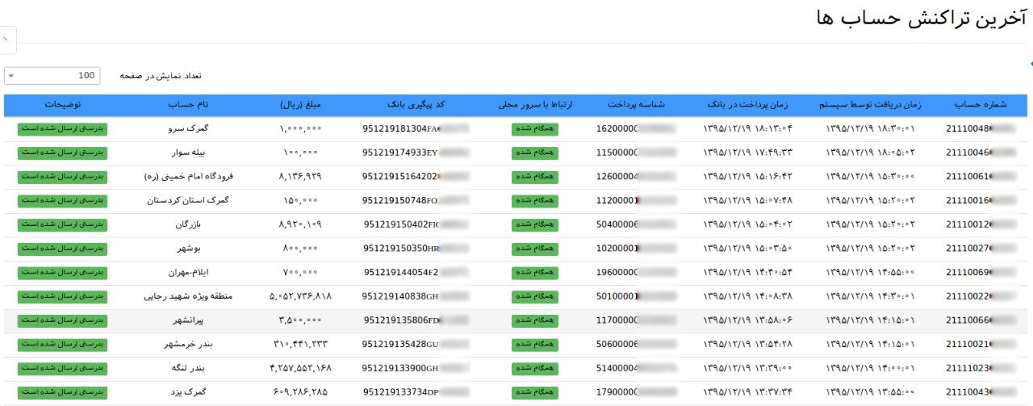Viewport: 1033px width, 406px height.
Task: Click بررسی ارسال شده است badge for بوشهر
Action: click(62, 249)
